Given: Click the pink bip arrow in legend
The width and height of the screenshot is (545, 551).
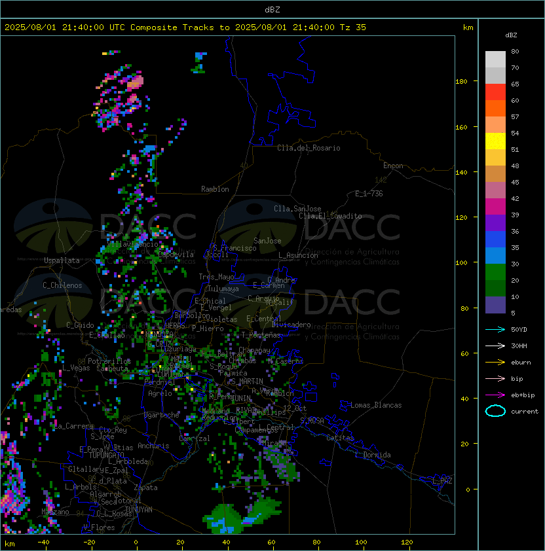Looking at the screenshot, I should 495,378.
